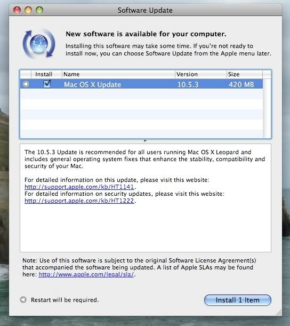Click the '420 MB' size cell

pyautogui.click(x=241, y=85)
